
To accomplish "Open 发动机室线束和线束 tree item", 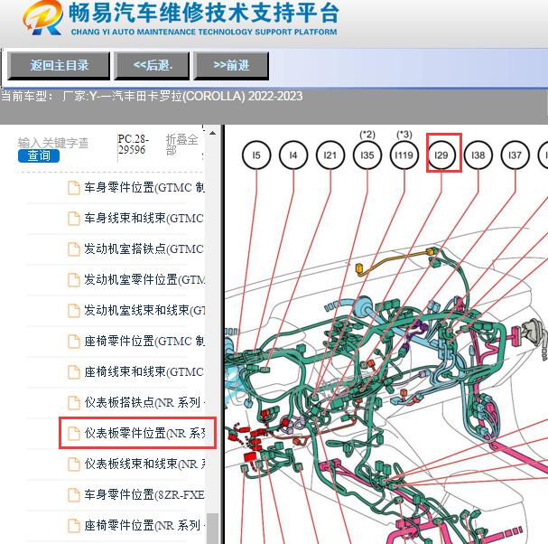I will point(144,310).
